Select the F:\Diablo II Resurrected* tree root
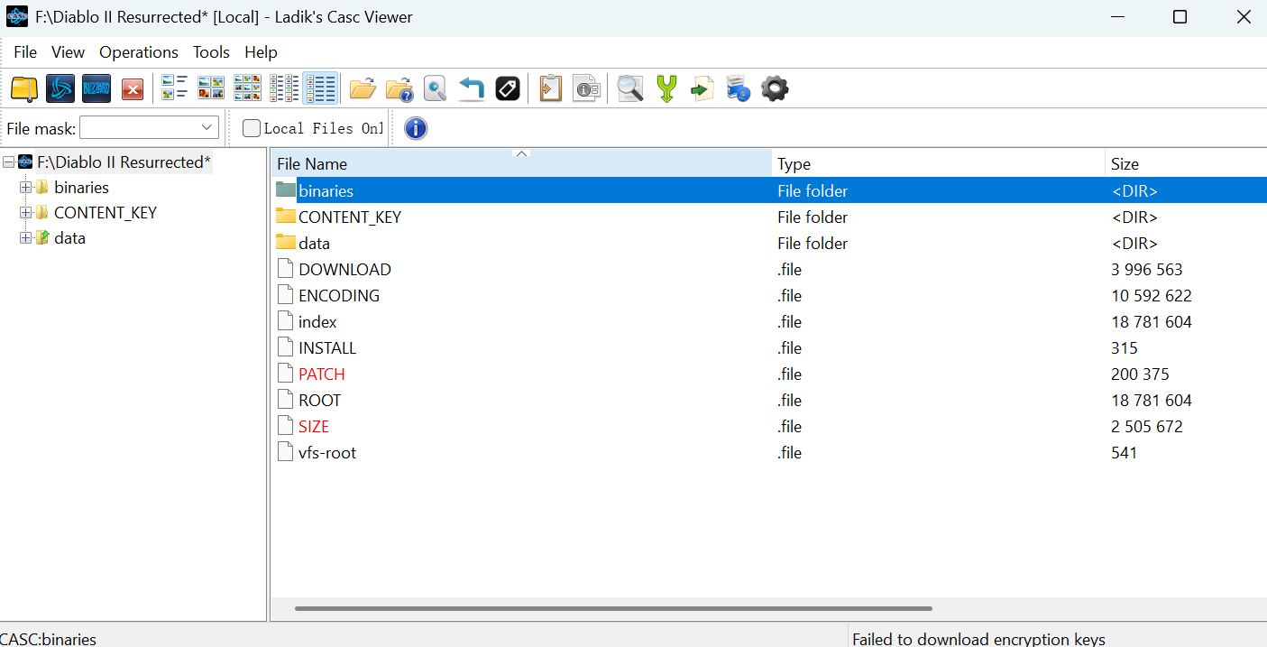This screenshot has width=1267, height=647. [124, 162]
